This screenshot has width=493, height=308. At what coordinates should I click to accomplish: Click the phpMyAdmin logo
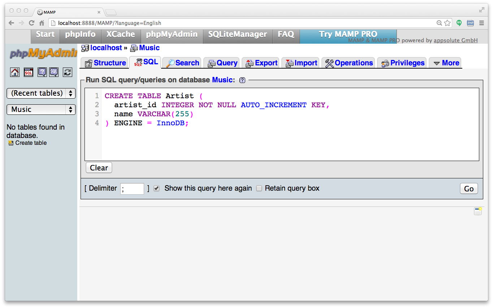point(44,53)
